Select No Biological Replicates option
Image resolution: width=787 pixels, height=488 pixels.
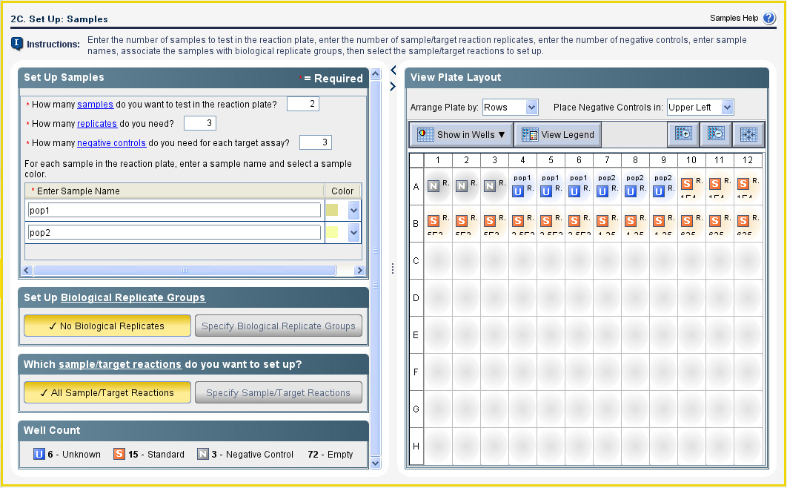click(107, 326)
